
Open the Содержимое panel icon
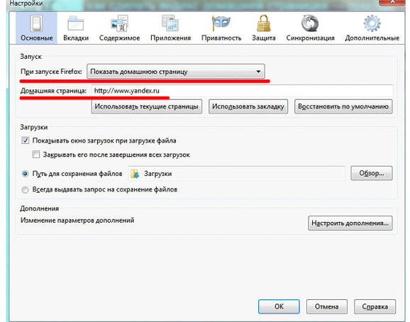pyautogui.click(x=119, y=23)
